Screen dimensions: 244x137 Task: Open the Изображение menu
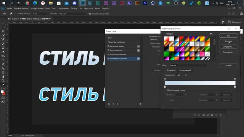pos(37,8)
